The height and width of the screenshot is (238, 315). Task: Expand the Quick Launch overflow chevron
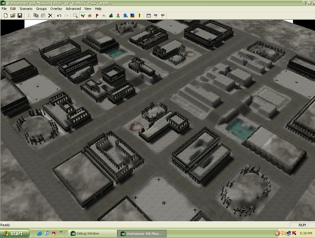click(61, 232)
